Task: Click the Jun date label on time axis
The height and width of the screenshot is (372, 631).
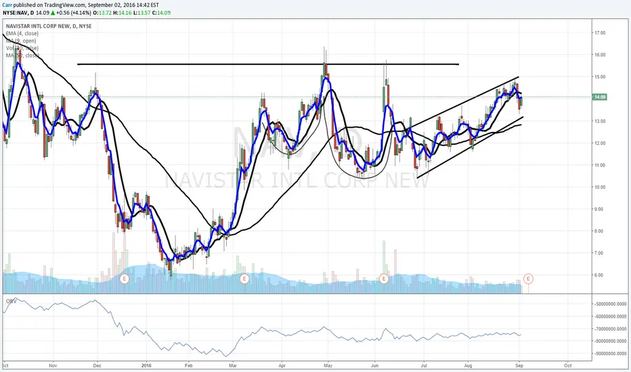Action: coord(374,366)
